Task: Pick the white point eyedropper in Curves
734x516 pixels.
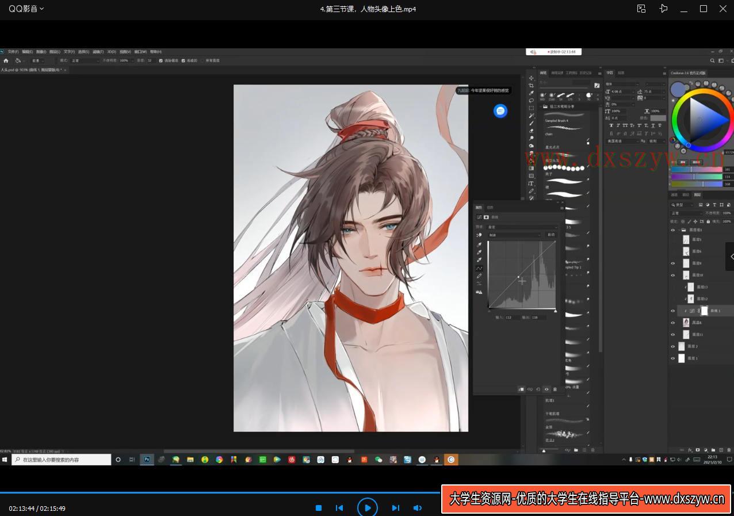Action: point(479,260)
